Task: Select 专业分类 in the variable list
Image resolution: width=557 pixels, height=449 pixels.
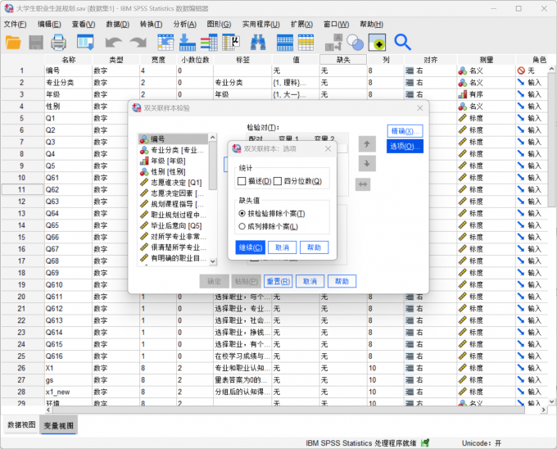Action: point(174,150)
